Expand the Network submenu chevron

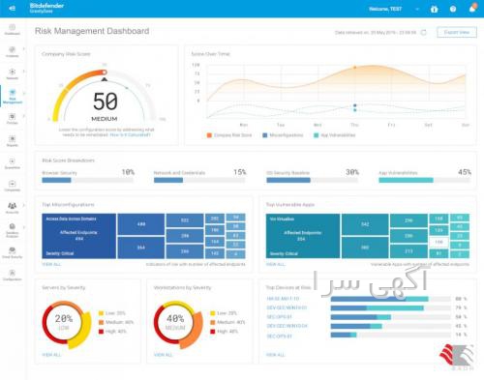tap(23, 72)
